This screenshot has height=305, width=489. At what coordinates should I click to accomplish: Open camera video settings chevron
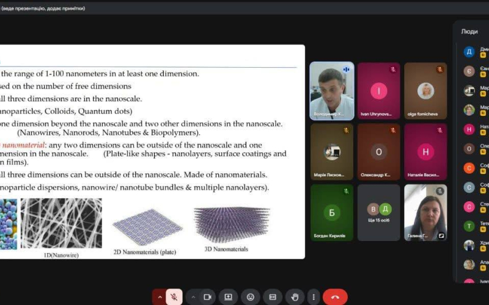[x=193, y=297]
